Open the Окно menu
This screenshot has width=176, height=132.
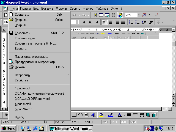point(114,9)
